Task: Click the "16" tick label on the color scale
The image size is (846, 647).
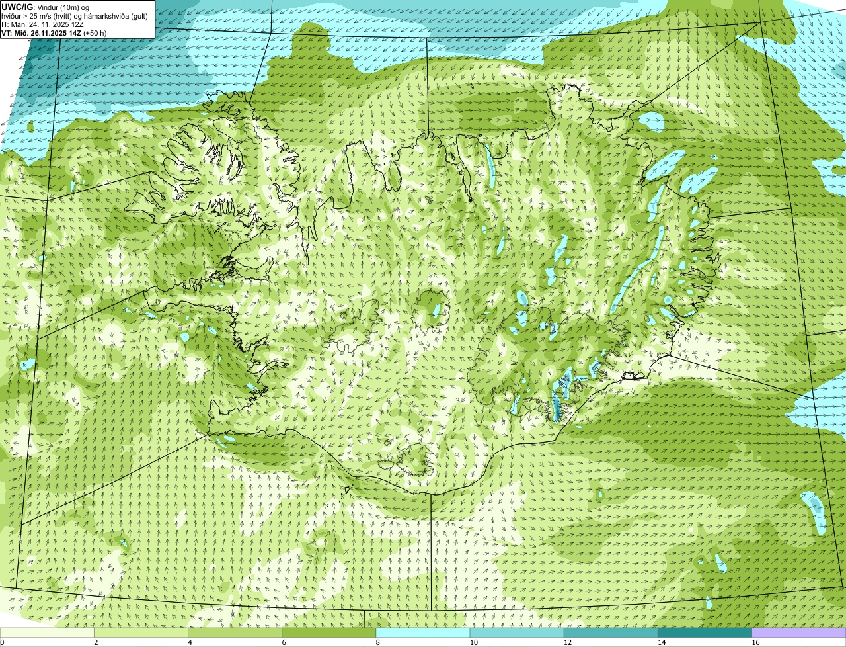Action: [756, 642]
